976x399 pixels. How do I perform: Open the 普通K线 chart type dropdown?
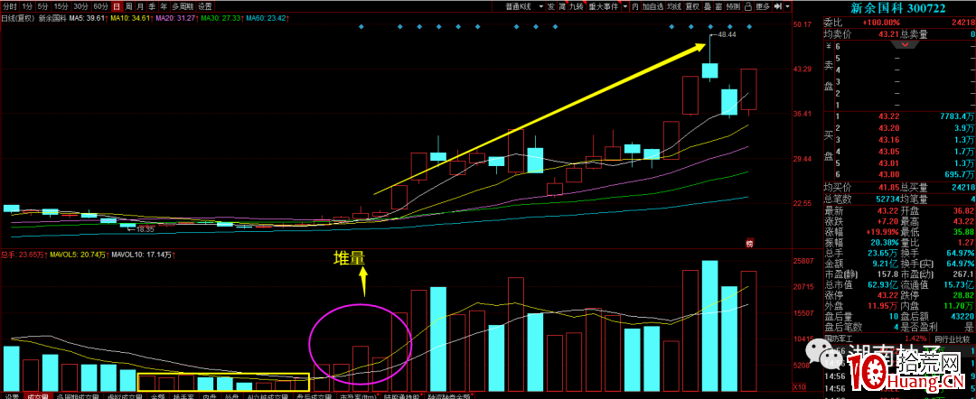(541, 7)
